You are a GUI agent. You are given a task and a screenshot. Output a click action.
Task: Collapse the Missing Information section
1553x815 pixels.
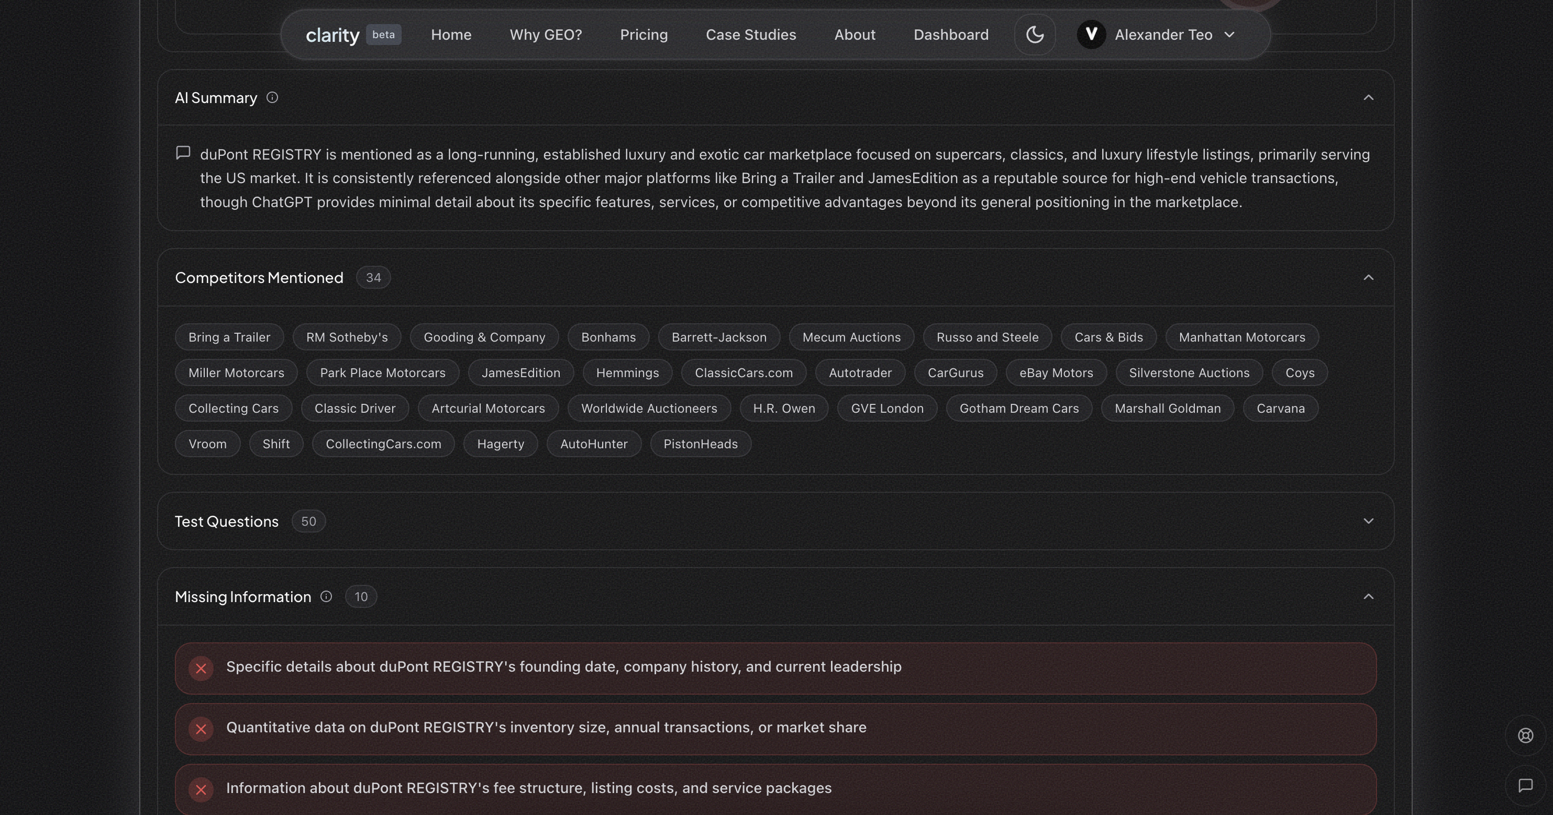point(1368,596)
